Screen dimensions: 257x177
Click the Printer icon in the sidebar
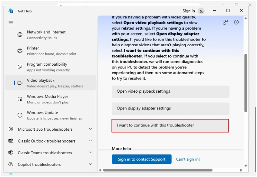point(20,51)
